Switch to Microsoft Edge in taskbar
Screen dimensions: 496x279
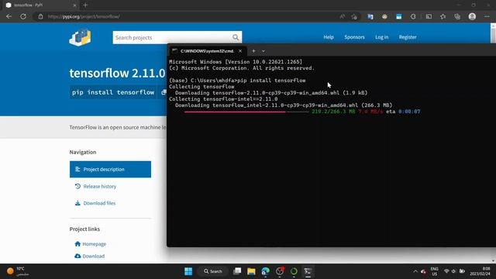pyautogui.click(x=265, y=271)
